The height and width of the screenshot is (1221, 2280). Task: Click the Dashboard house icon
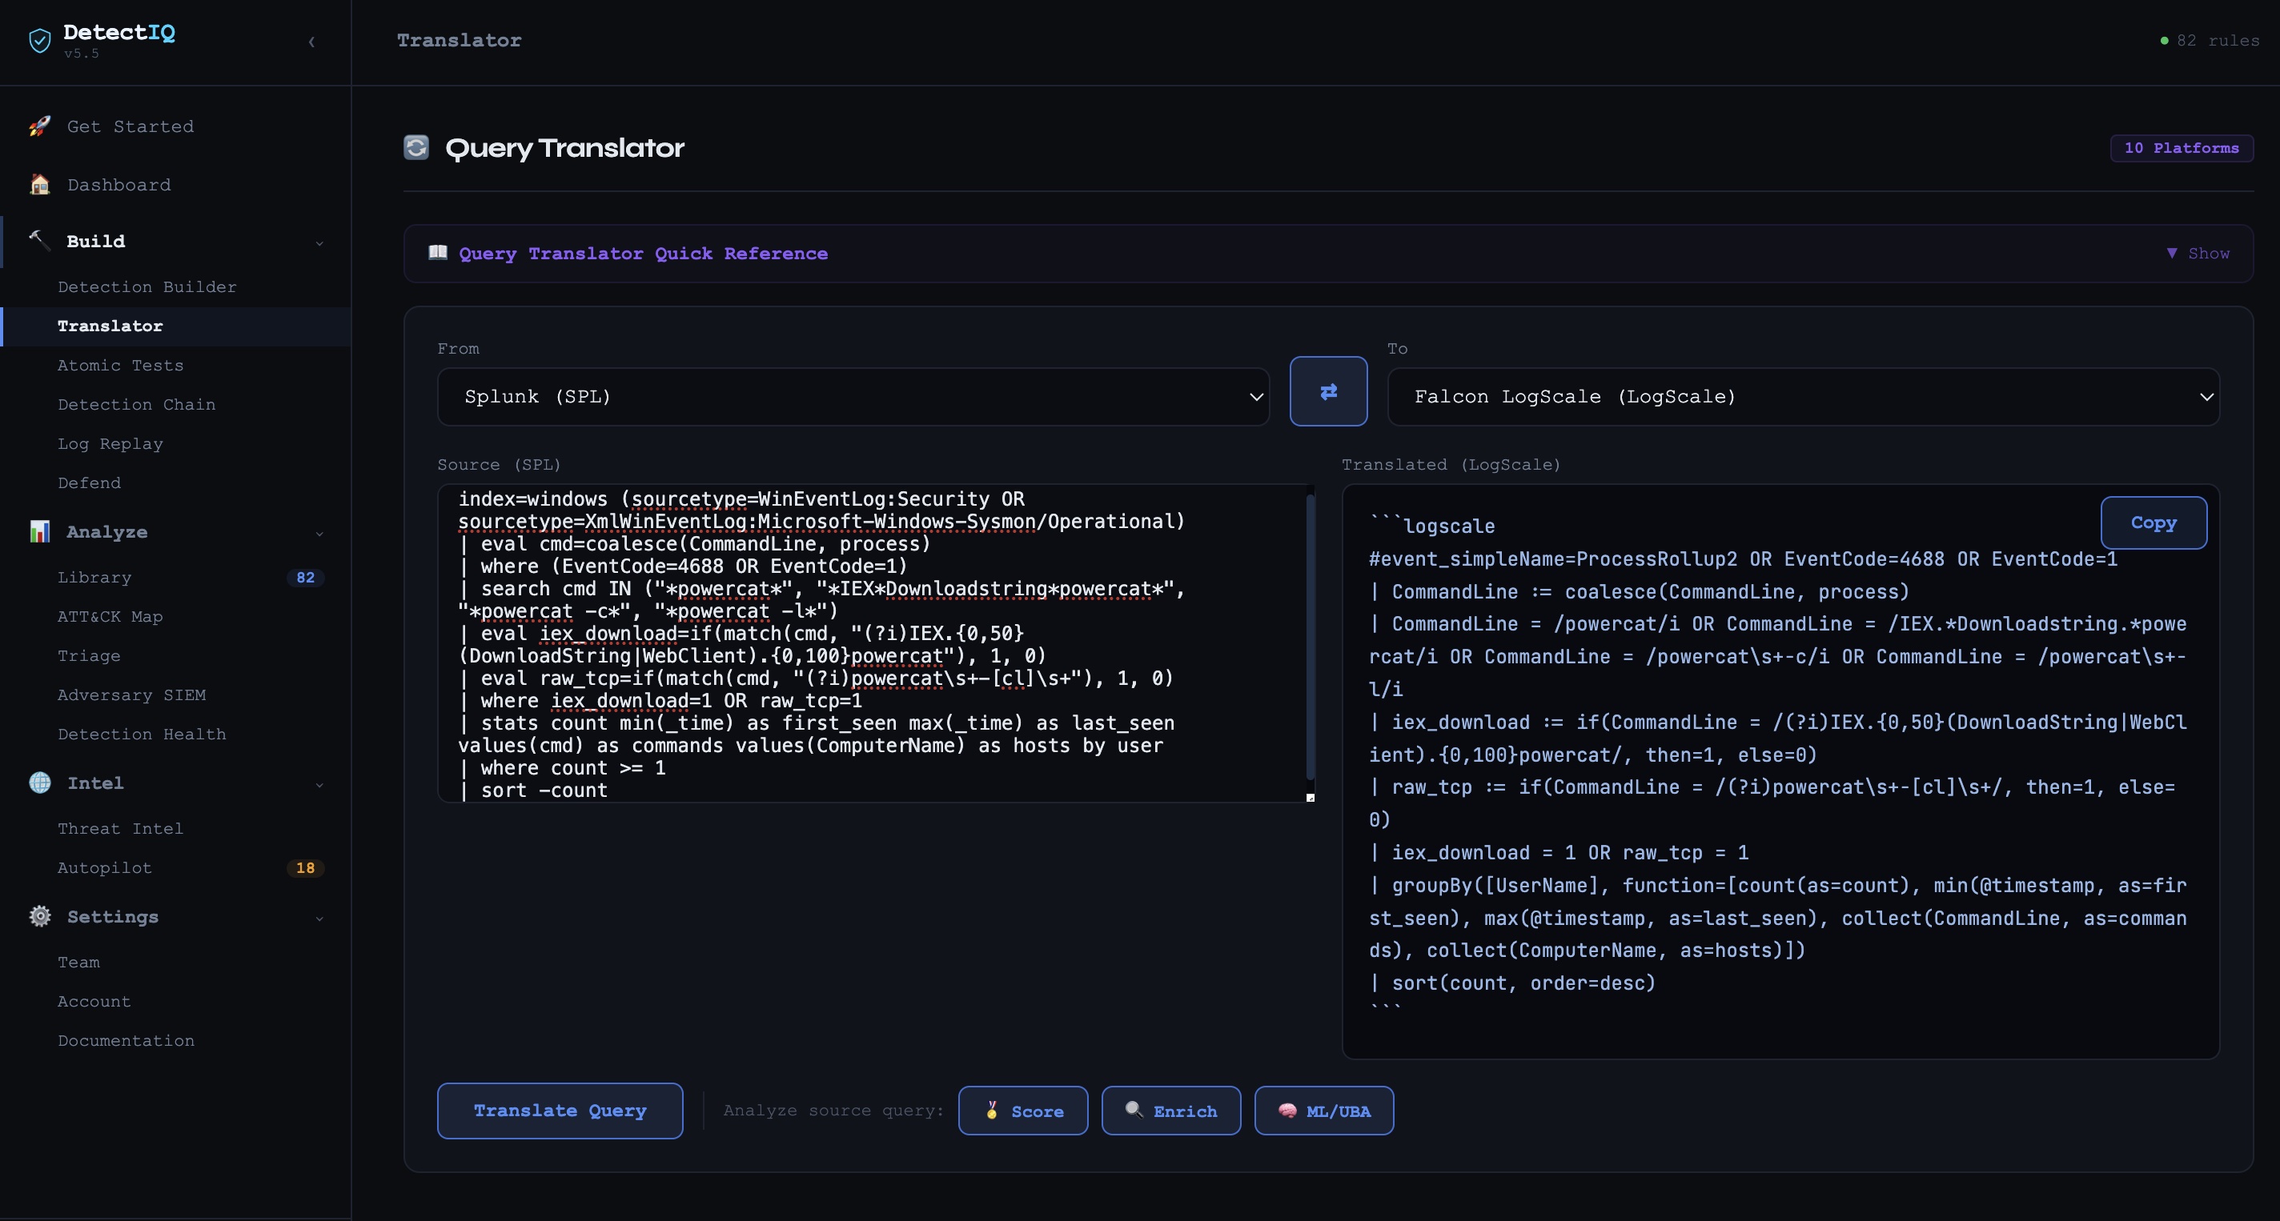point(39,185)
